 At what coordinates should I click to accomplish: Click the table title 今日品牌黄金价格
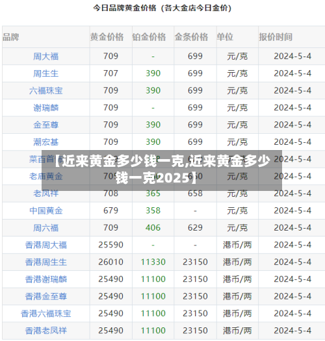click(x=125, y=8)
